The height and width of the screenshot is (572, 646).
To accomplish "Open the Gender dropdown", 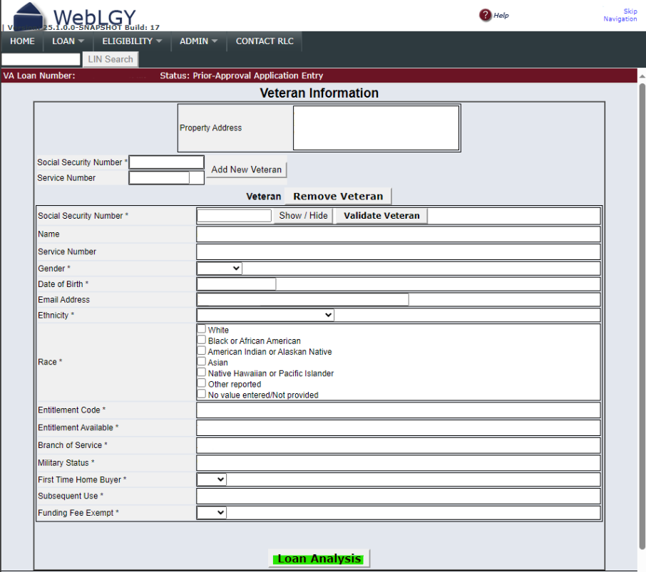I will (x=220, y=269).
